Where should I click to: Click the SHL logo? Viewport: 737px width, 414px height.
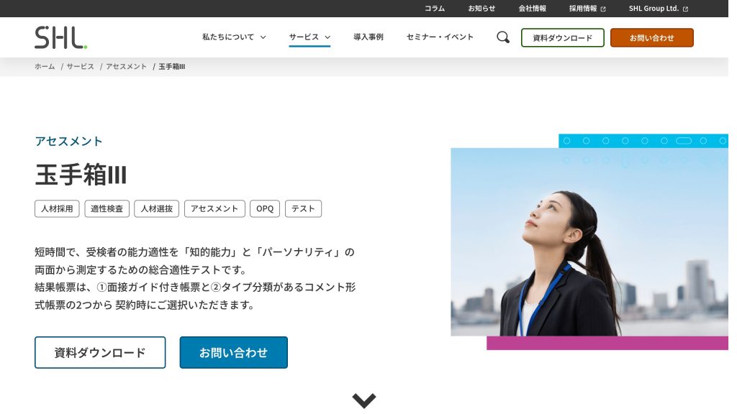[x=60, y=37]
